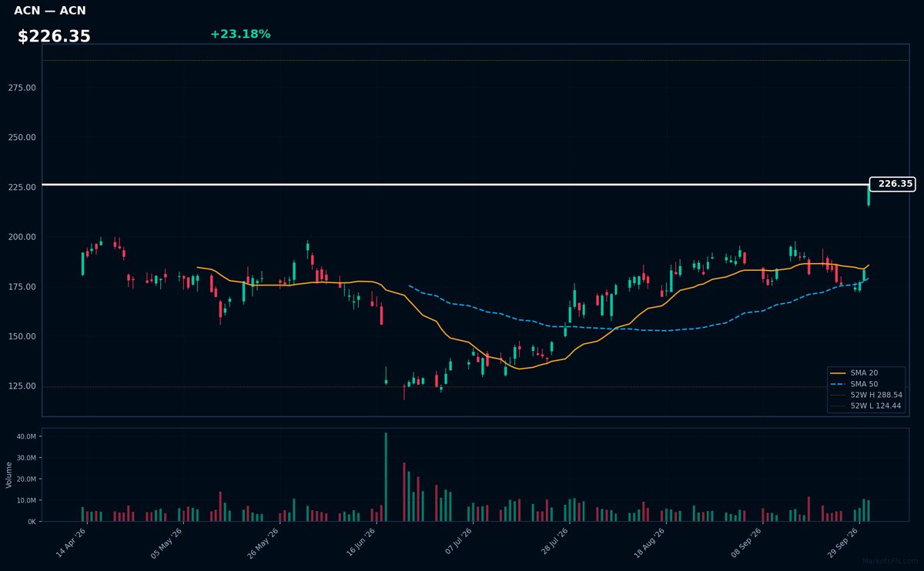924x571 pixels.
Task: Click the +23.18% change value
Action: [x=240, y=34]
